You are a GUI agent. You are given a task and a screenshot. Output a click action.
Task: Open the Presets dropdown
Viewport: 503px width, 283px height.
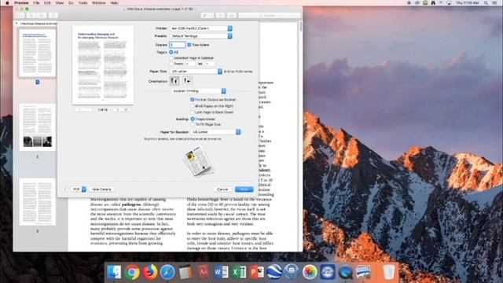pyautogui.click(x=201, y=36)
